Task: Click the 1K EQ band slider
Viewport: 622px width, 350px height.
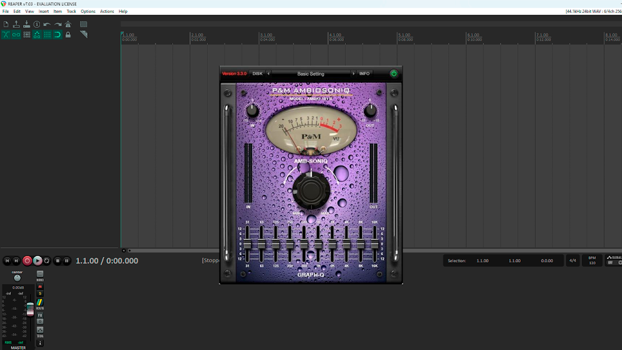Action: pyautogui.click(x=318, y=244)
